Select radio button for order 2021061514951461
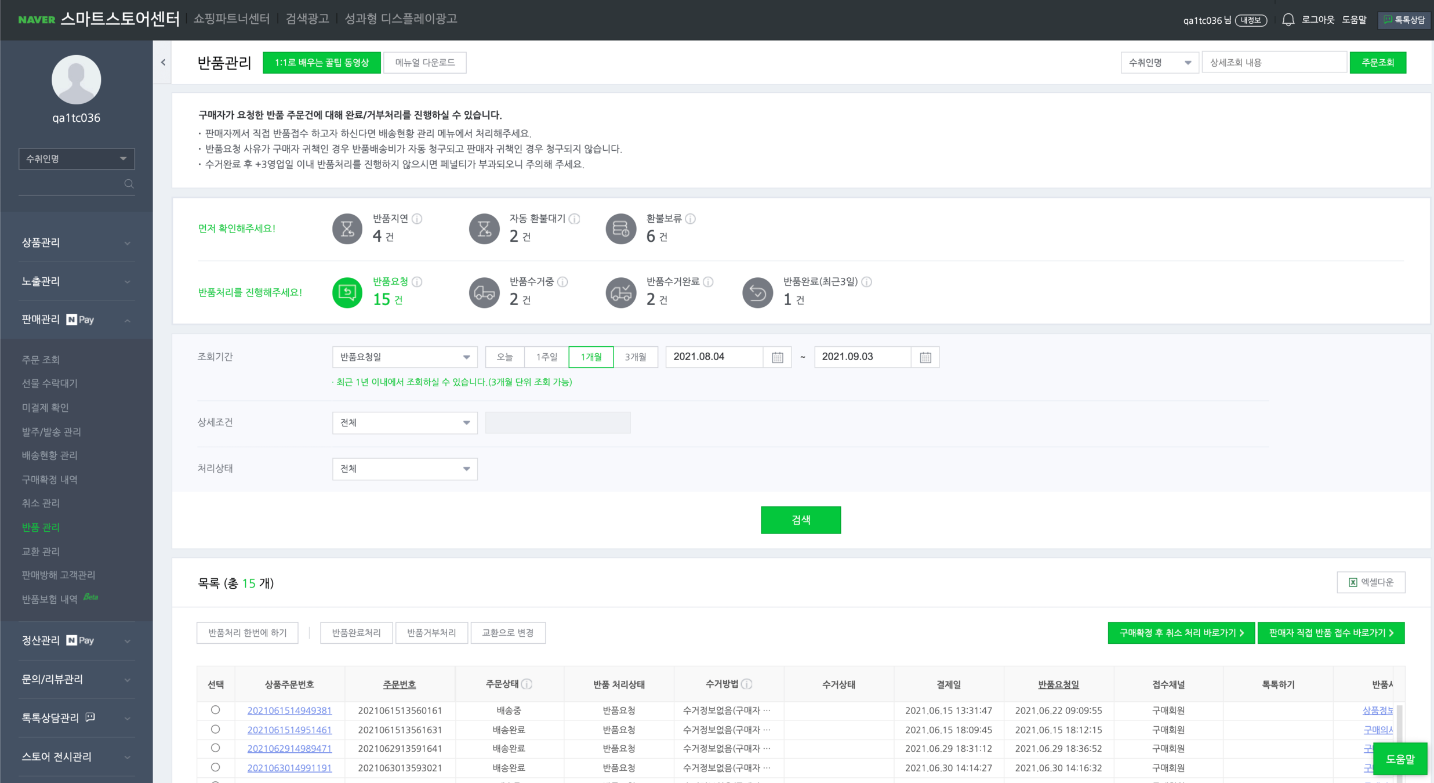 coord(215,729)
